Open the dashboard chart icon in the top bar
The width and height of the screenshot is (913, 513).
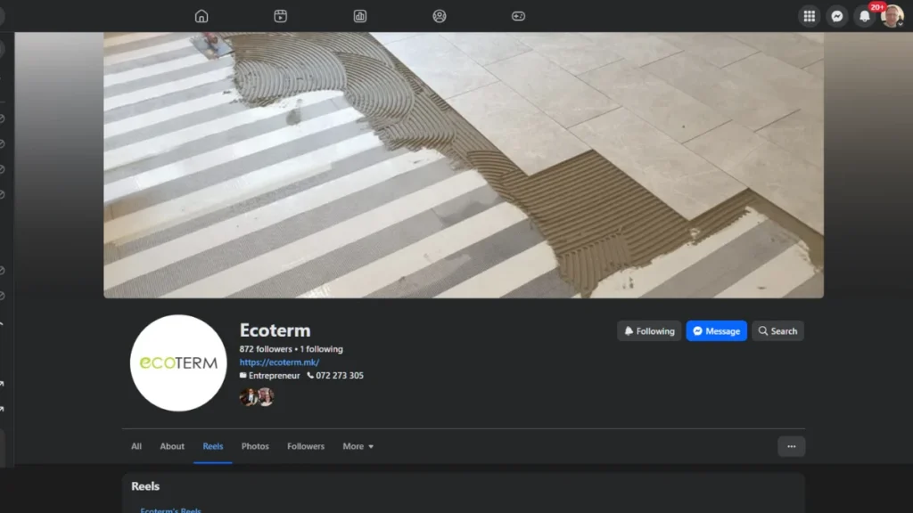pyautogui.click(x=360, y=16)
